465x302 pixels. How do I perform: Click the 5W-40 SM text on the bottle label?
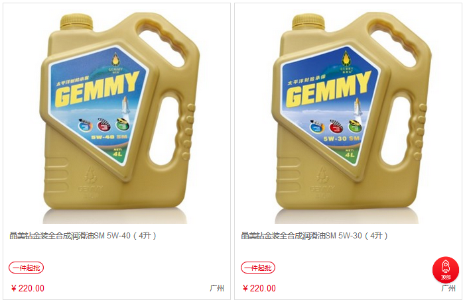point(109,137)
